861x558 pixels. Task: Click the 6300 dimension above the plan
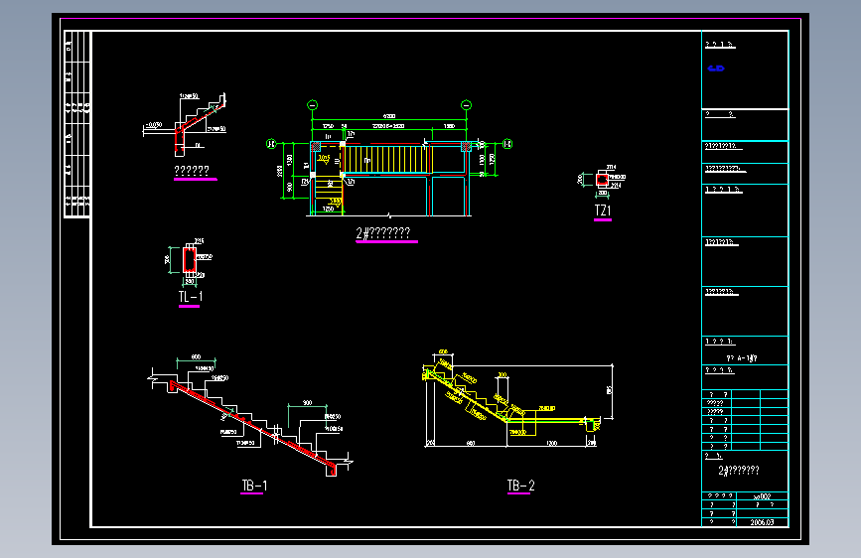pyautogui.click(x=388, y=116)
